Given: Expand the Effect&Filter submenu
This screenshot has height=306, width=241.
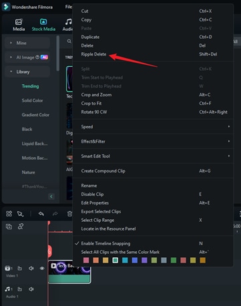Looking at the screenshot, I should click(x=153, y=142).
